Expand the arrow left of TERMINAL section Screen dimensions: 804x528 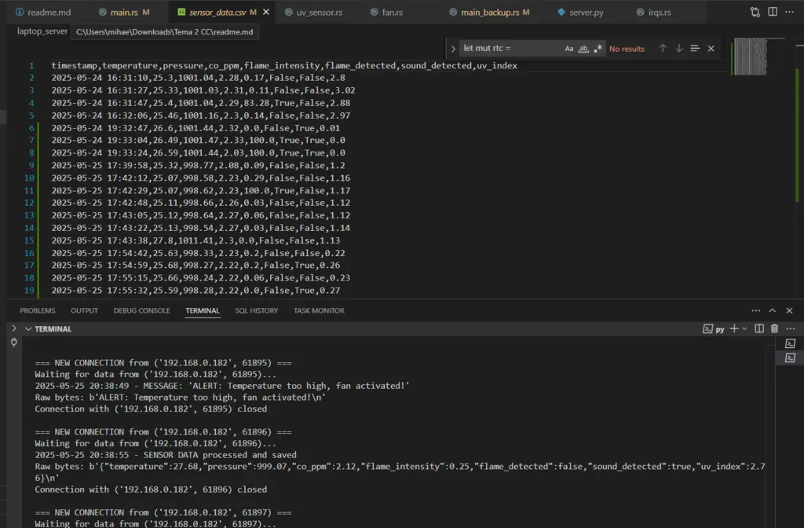coord(14,328)
